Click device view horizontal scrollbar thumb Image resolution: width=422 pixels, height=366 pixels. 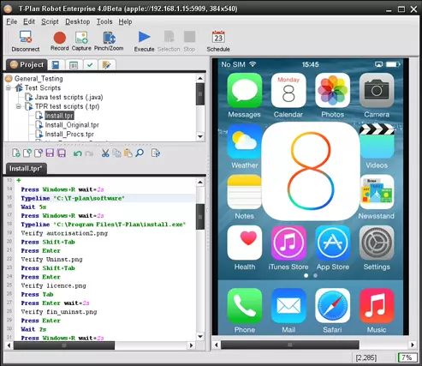[x=290, y=345]
